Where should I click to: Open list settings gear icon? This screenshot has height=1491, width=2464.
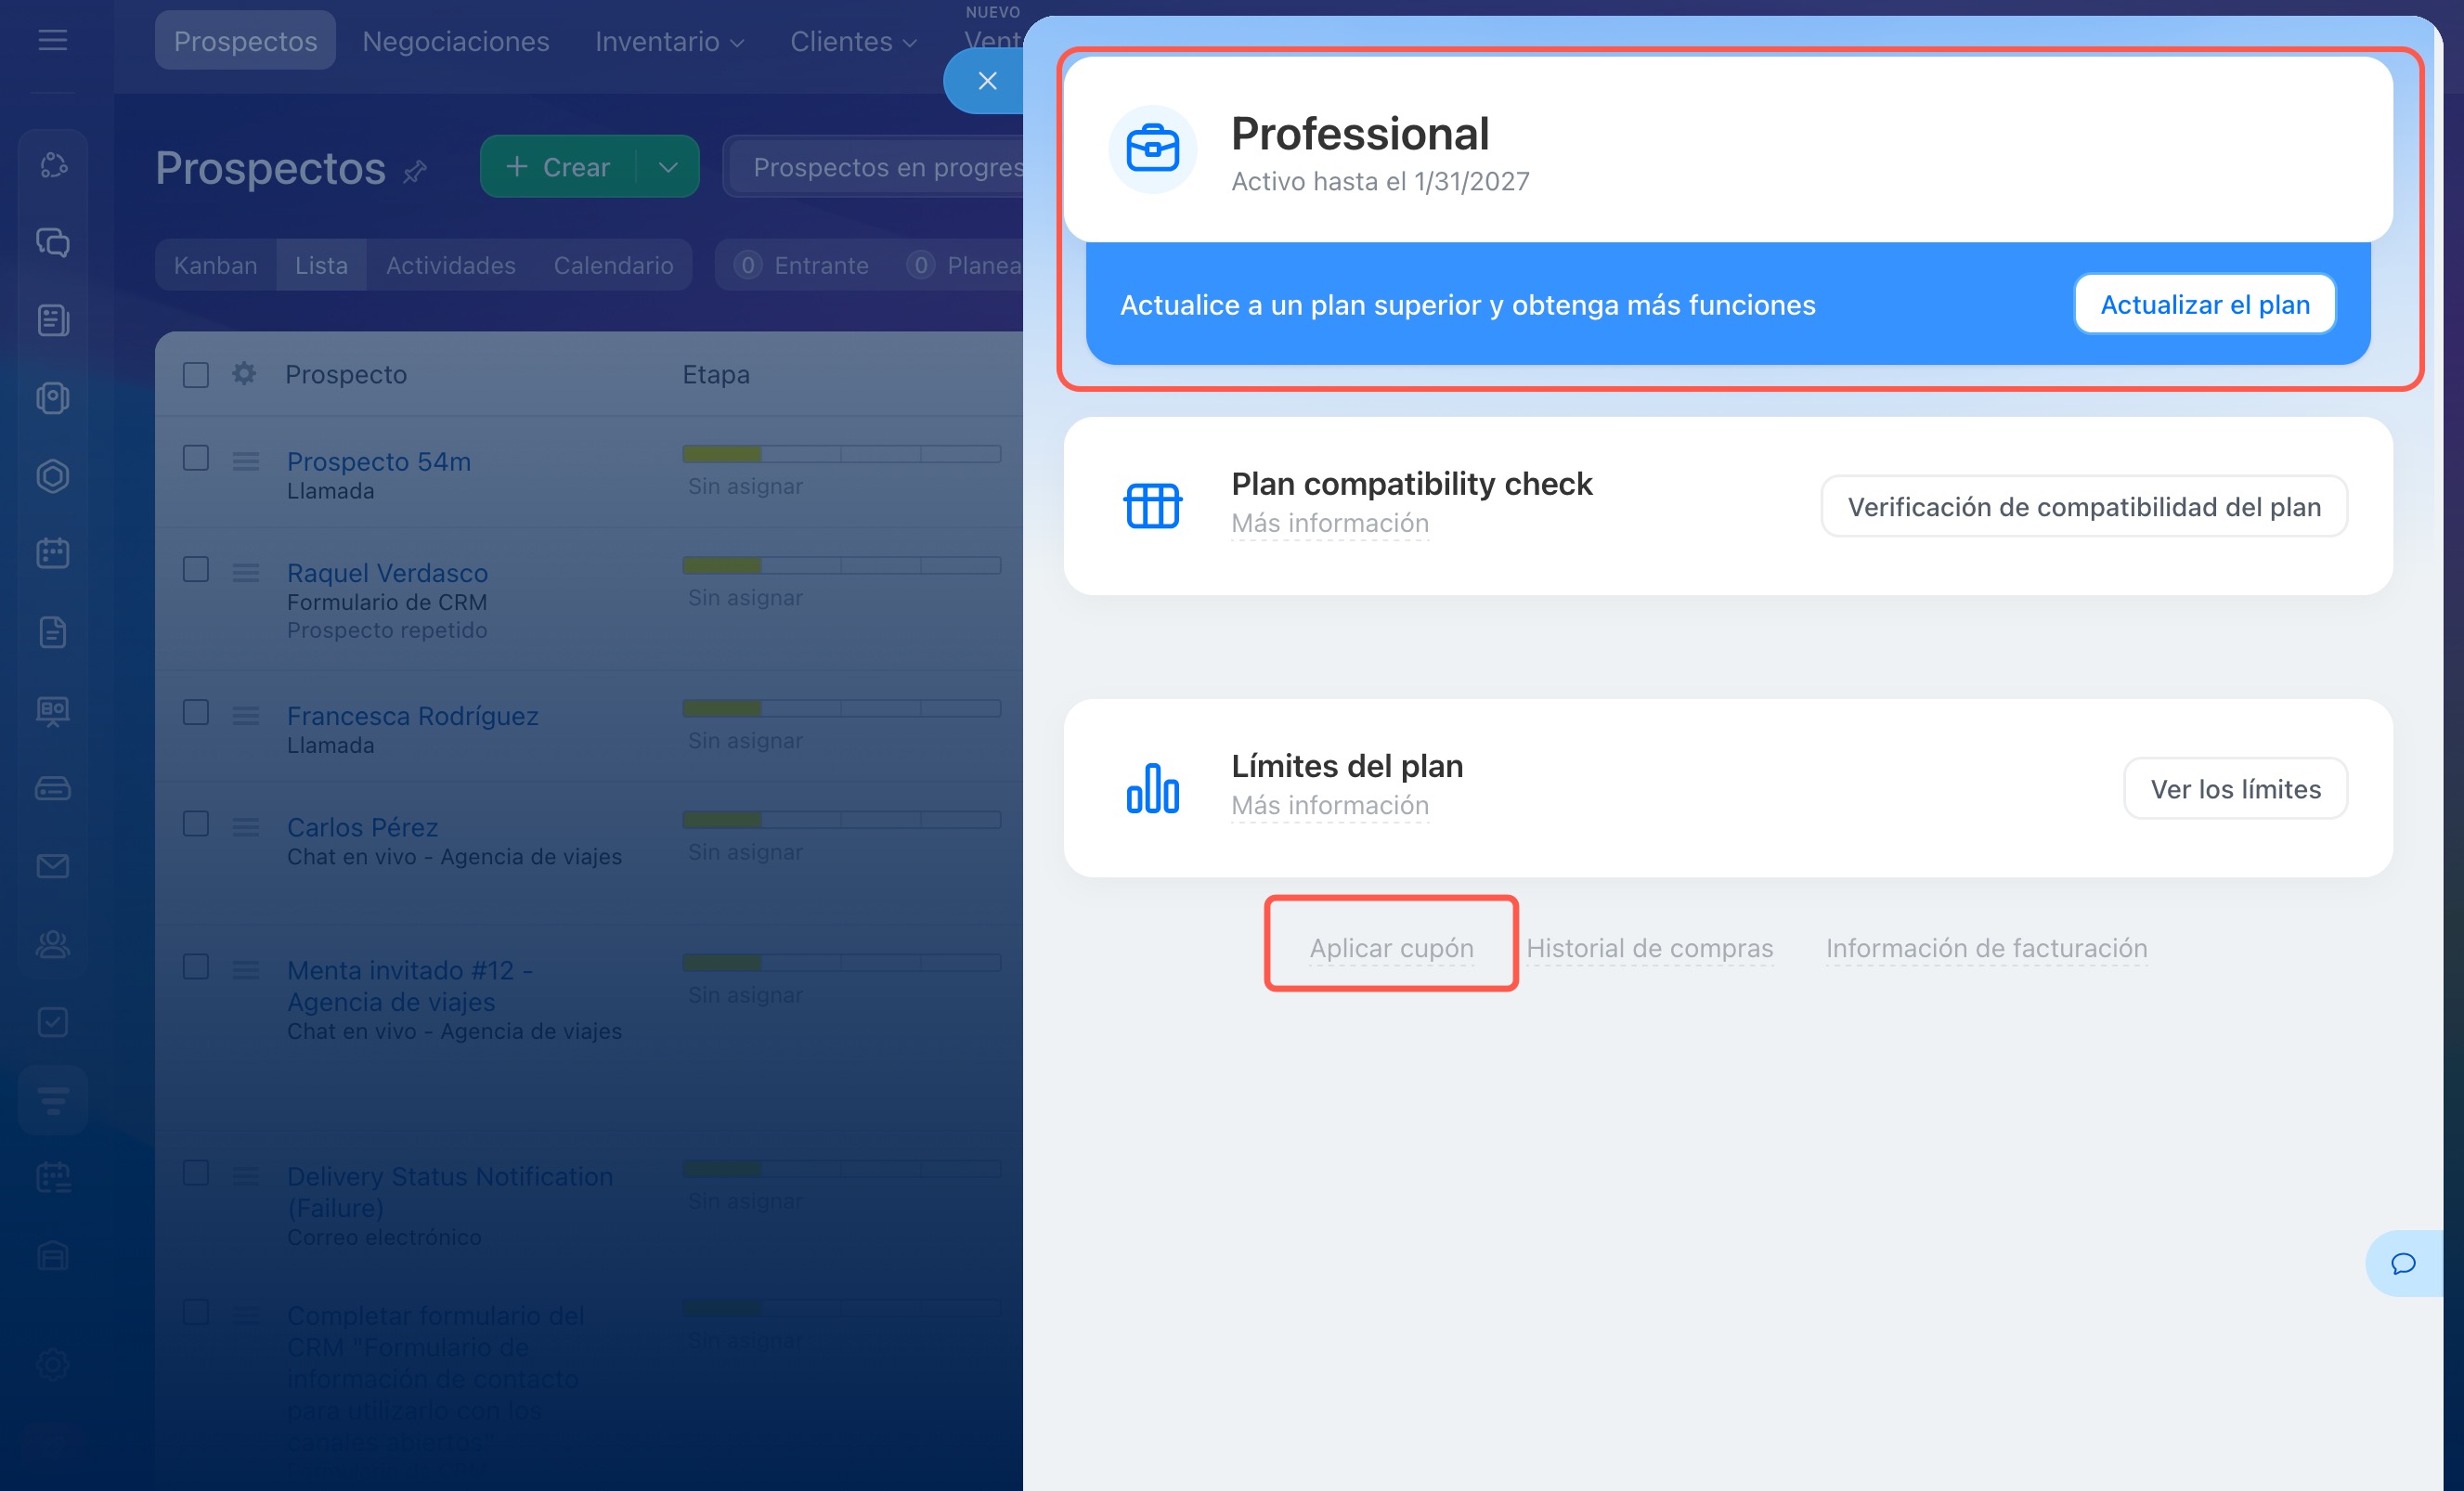click(x=244, y=374)
